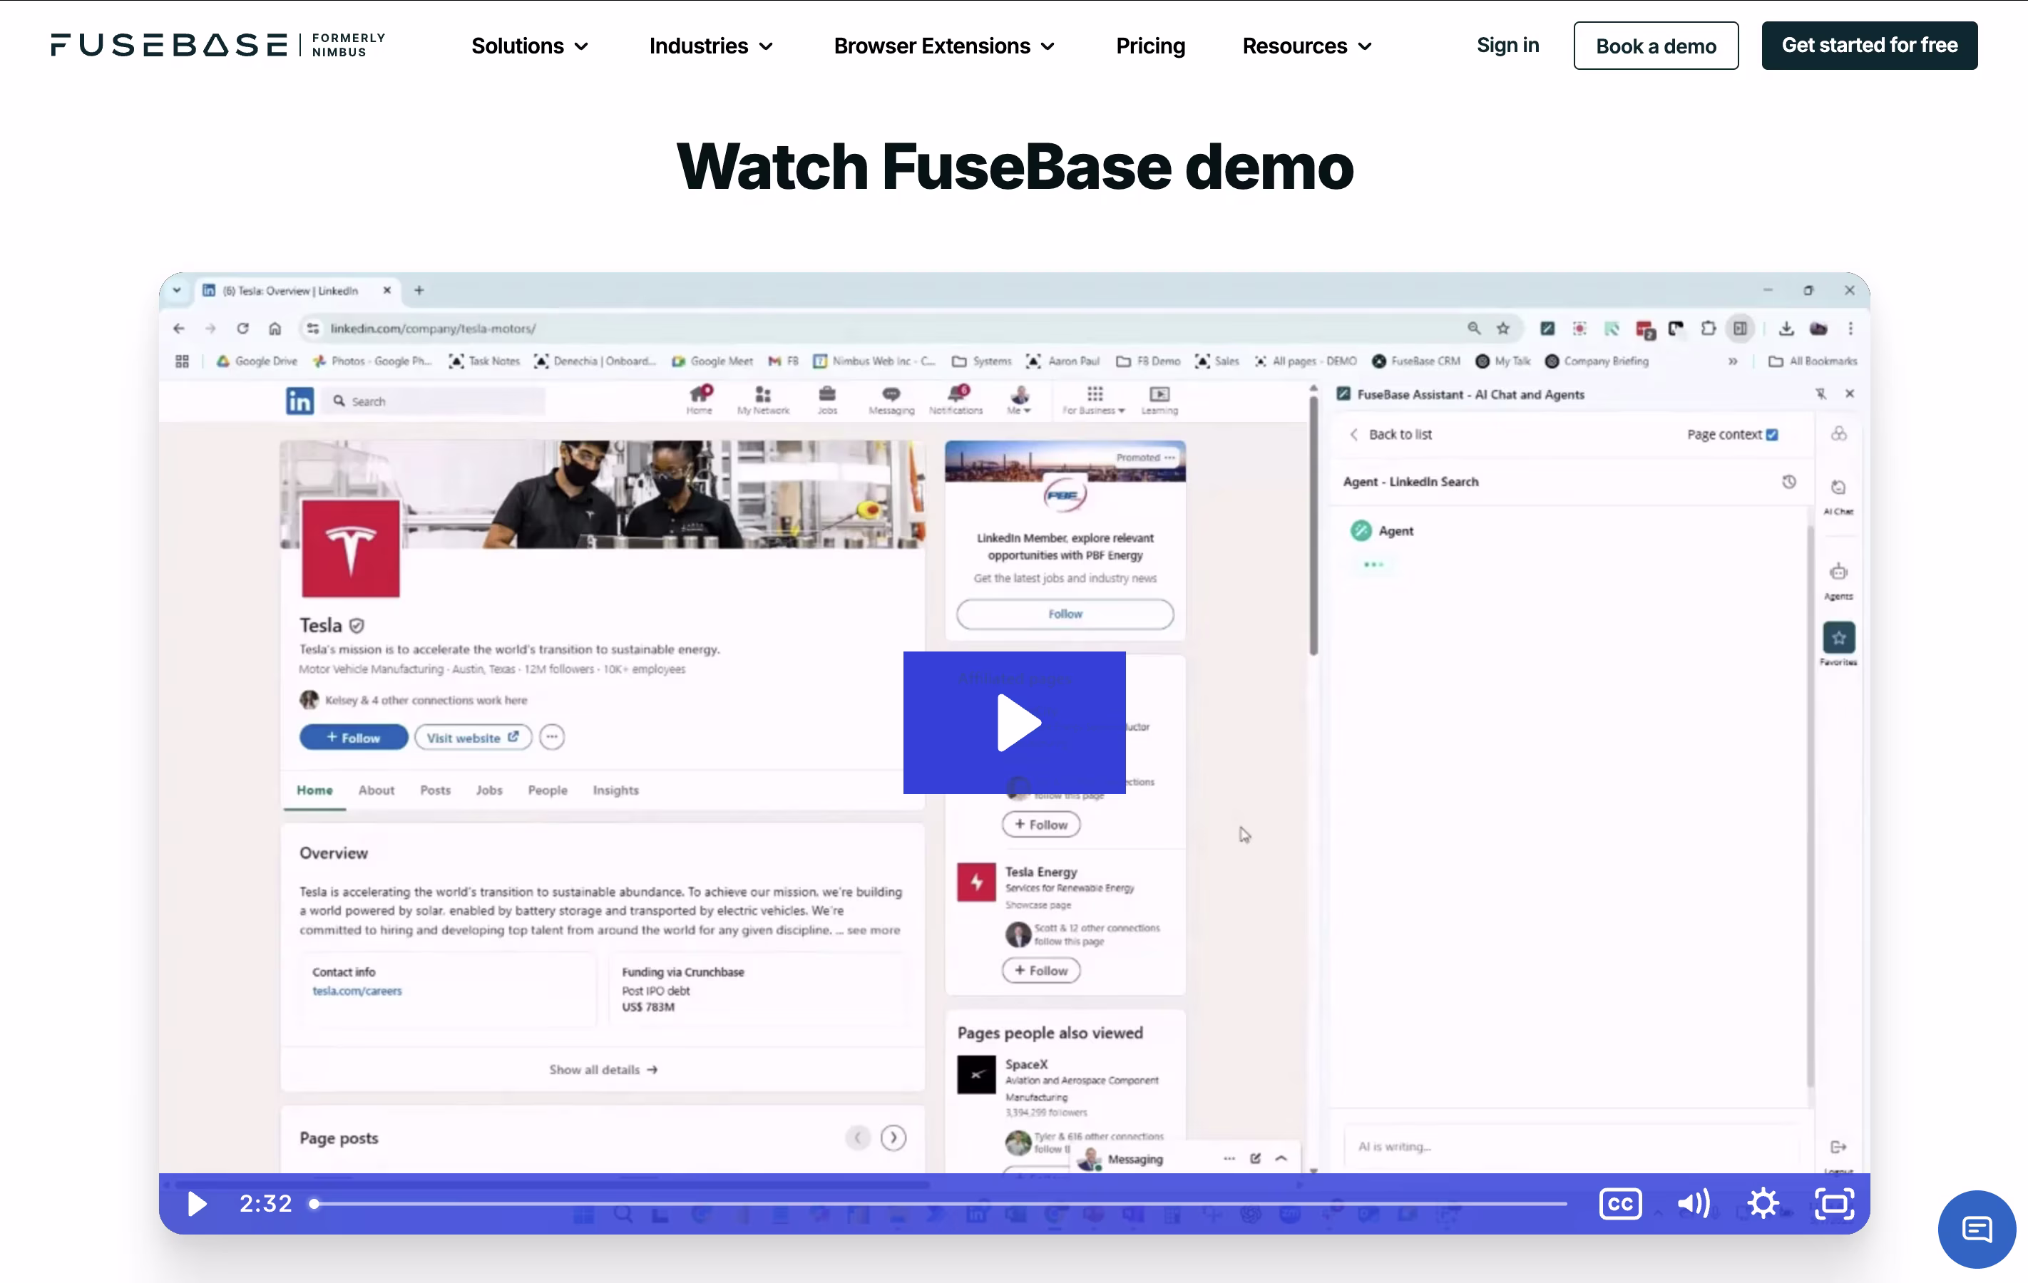Enter fullscreen video mode
The height and width of the screenshot is (1283, 2028).
1833,1203
